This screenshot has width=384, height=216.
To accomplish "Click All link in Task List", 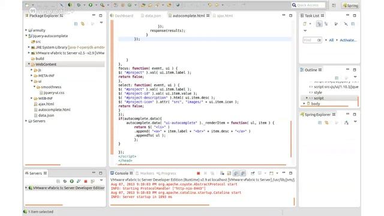I will pyautogui.click(x=331, y=40).
